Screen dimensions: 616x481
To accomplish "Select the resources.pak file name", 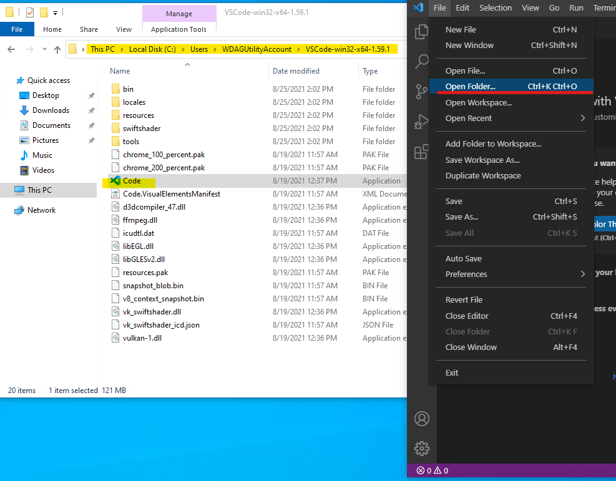I will pyautogui.click(x=145, y=273).
